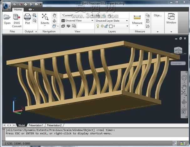190x147 pixels.
Task: Click the middle small icon beside Measure
Action: (148, 21)
